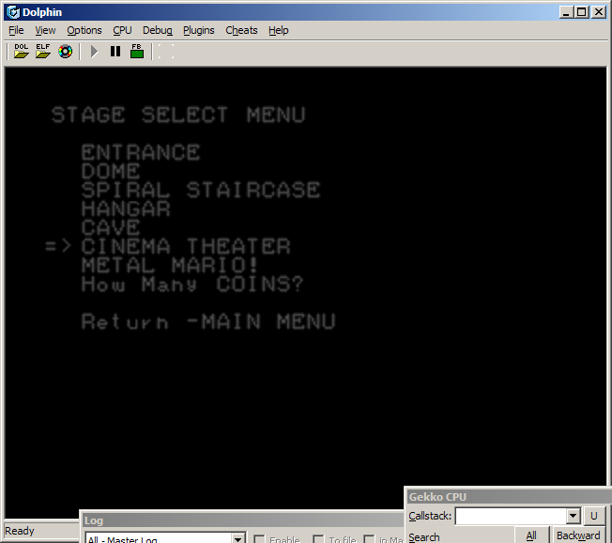Toggle the Enable checkbox in Log panel
Screen dimensions: 612x543
click(259, 539)
